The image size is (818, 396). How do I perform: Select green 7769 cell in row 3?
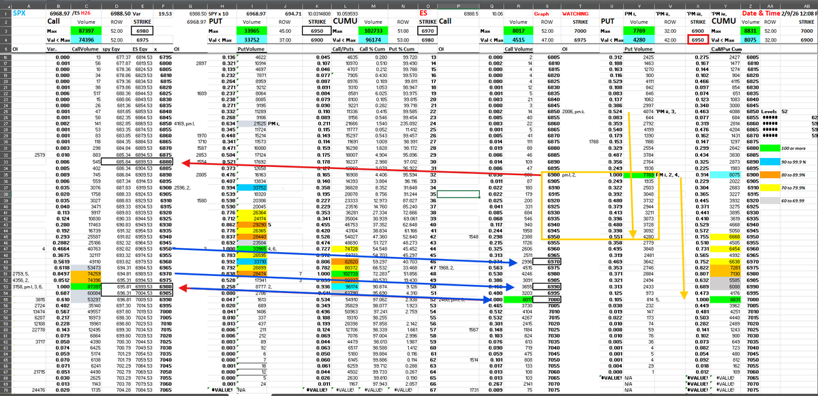point(638,31)
